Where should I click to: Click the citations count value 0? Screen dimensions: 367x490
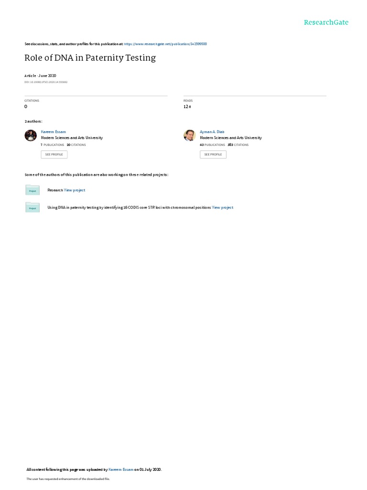point(26,107)
